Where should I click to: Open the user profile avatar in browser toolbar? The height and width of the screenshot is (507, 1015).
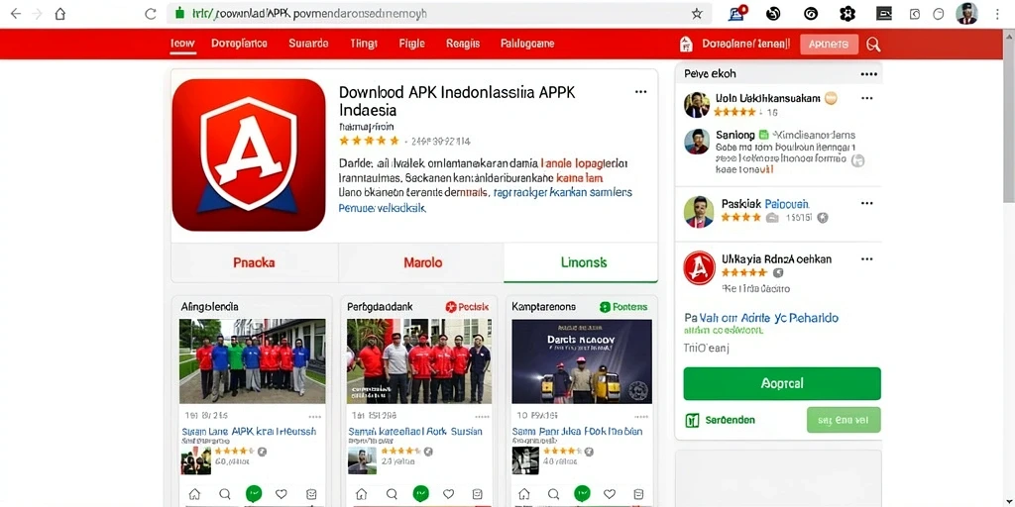[x=966, y=14]
